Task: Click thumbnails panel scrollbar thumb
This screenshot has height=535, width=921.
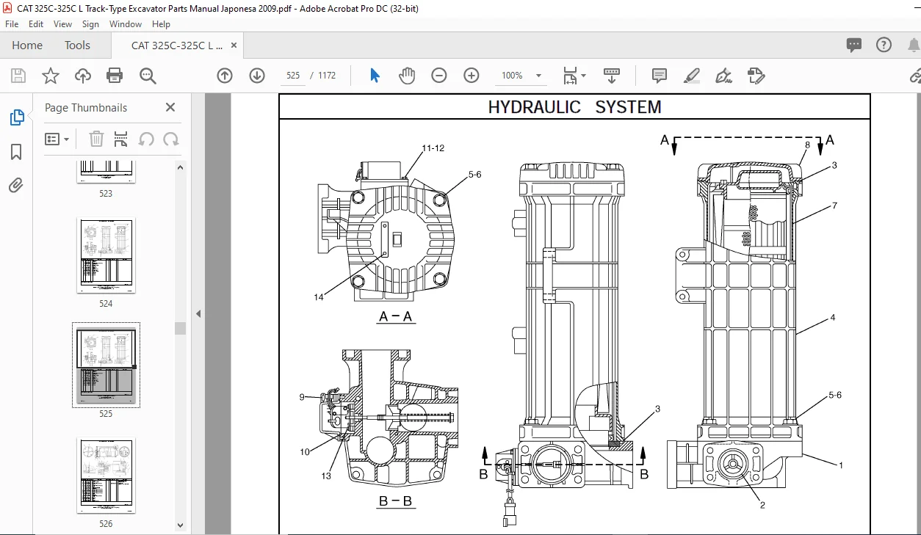Action: point(180,327)
